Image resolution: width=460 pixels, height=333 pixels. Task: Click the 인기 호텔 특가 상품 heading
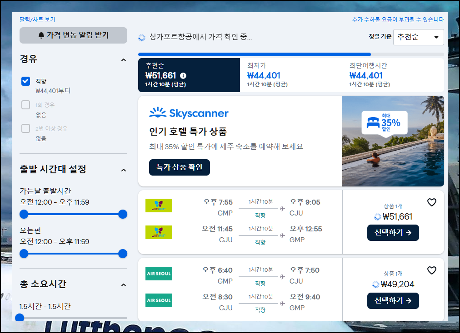coord(188,132)
